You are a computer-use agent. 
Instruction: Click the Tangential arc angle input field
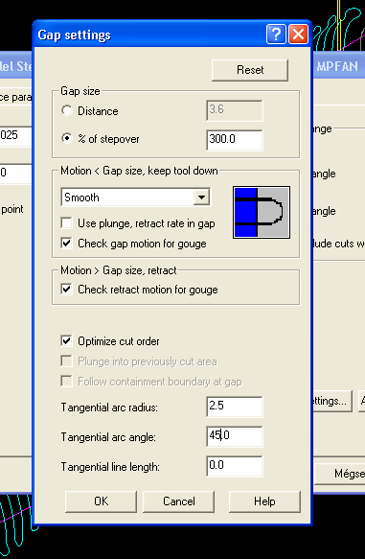pos(235,436)
